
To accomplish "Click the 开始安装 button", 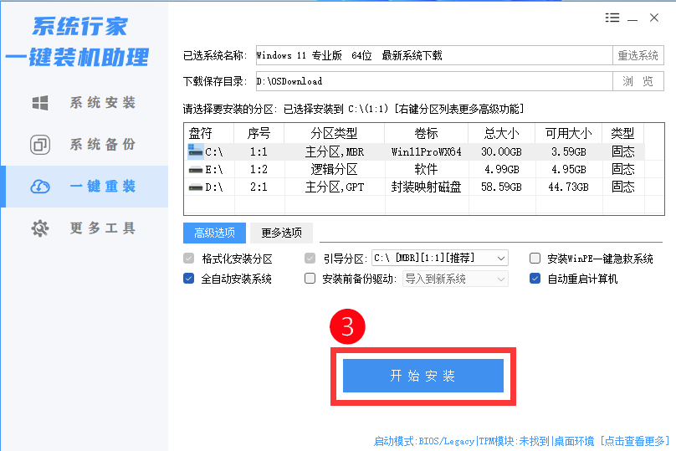I will coord(423,376).
